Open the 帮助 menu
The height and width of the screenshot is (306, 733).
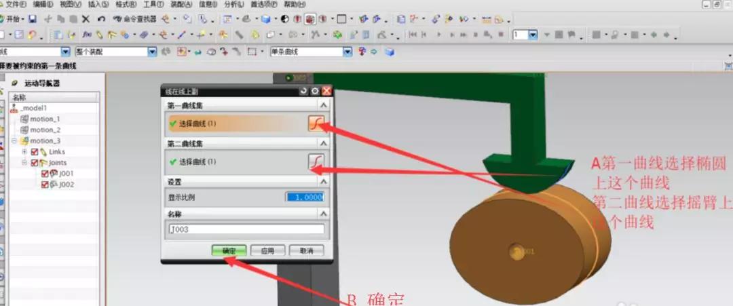point(295,4)
